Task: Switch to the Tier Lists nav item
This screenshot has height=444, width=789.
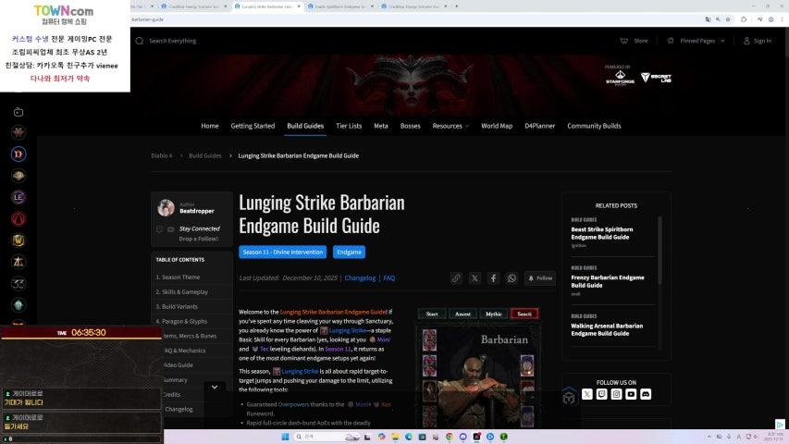Action: 349,126
